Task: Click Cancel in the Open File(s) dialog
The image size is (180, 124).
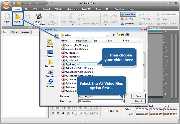Action: click(x=138, y=101)
